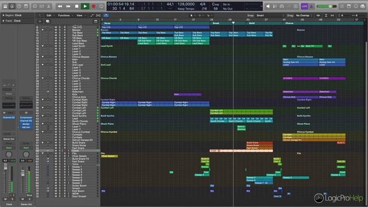Collapse the Chorus Basses track stack

point(43,57)
